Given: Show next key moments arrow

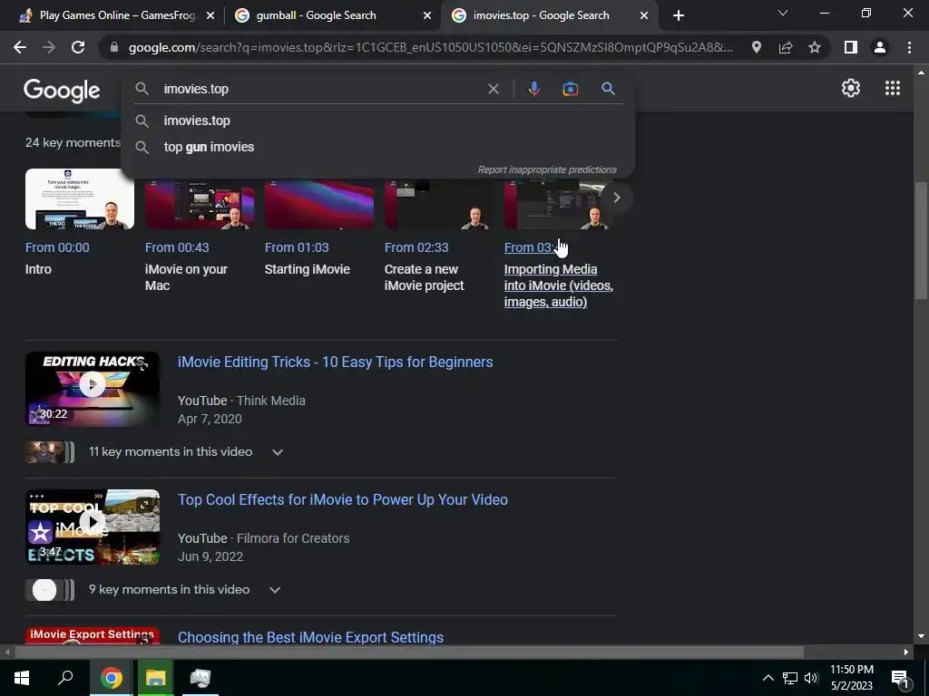Looking at the screenshot, I should 616,198.
